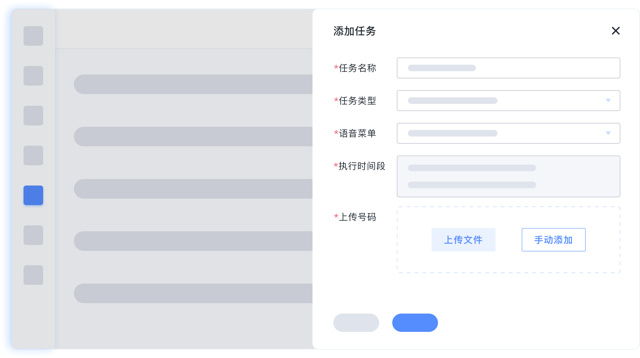Select the last gray list row

point(193,293)
